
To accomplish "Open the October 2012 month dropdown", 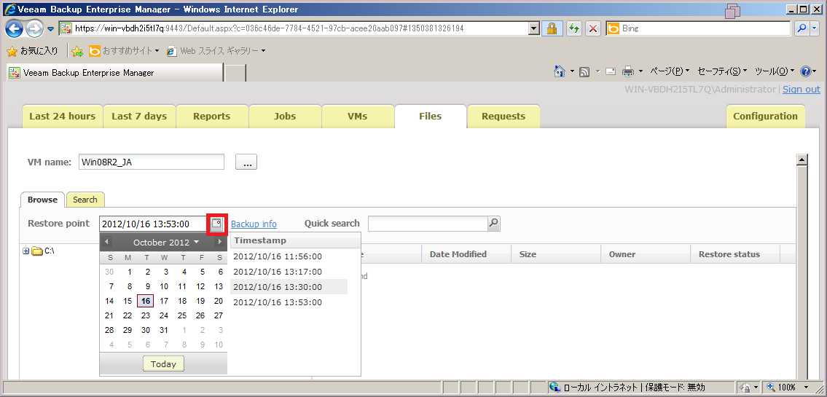I will click(x=165, y=243).
